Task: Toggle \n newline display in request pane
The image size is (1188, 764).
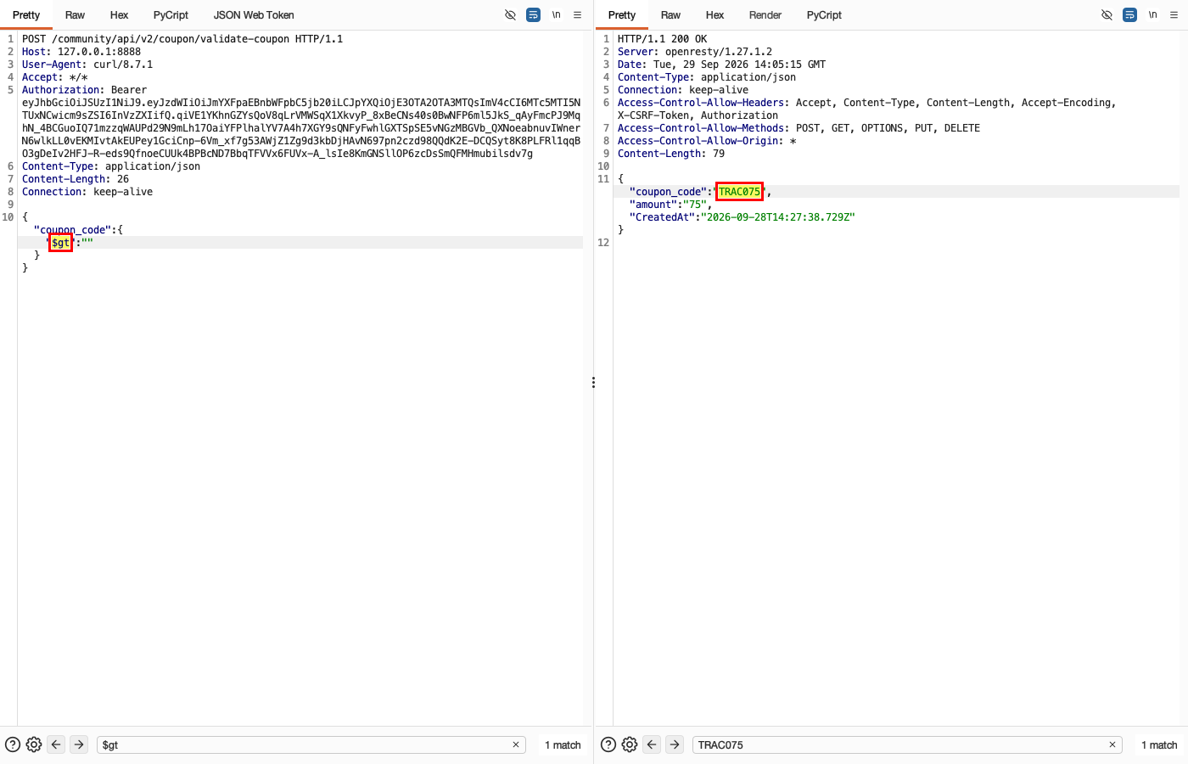Action: click(x=557, y=15)
